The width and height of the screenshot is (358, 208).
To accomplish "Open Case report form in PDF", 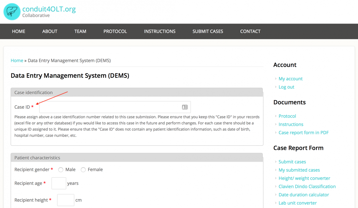I will (x=303, y=133).
